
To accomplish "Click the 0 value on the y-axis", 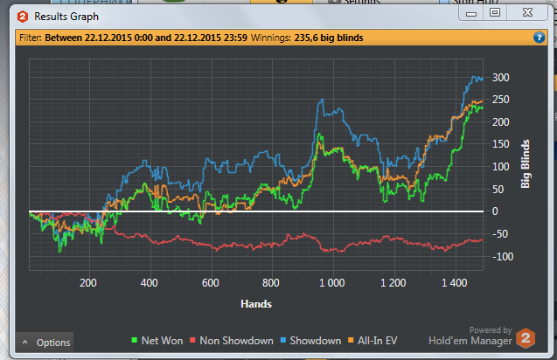I will (x=495, y=211).
